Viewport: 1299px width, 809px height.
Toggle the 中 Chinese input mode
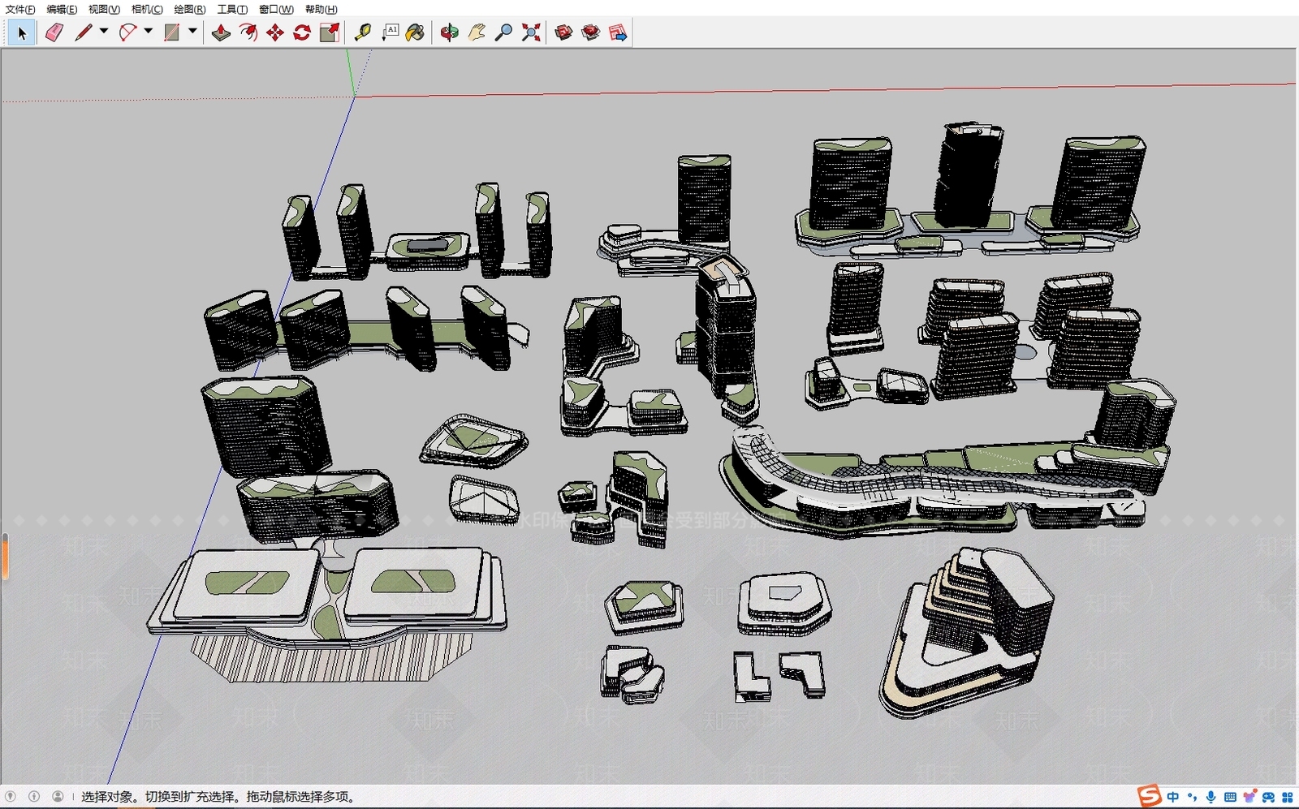pos(1173,797)
